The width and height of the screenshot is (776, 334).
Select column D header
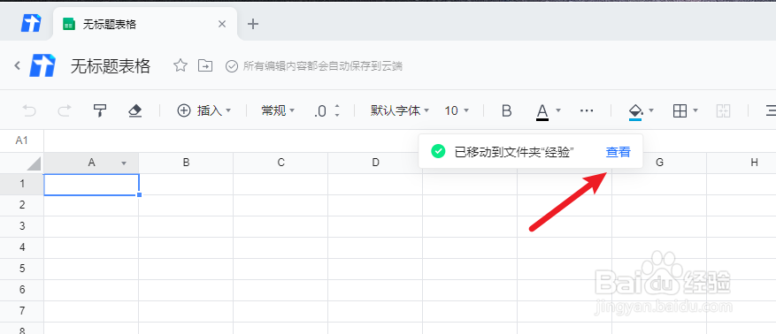tap(375, 163)
